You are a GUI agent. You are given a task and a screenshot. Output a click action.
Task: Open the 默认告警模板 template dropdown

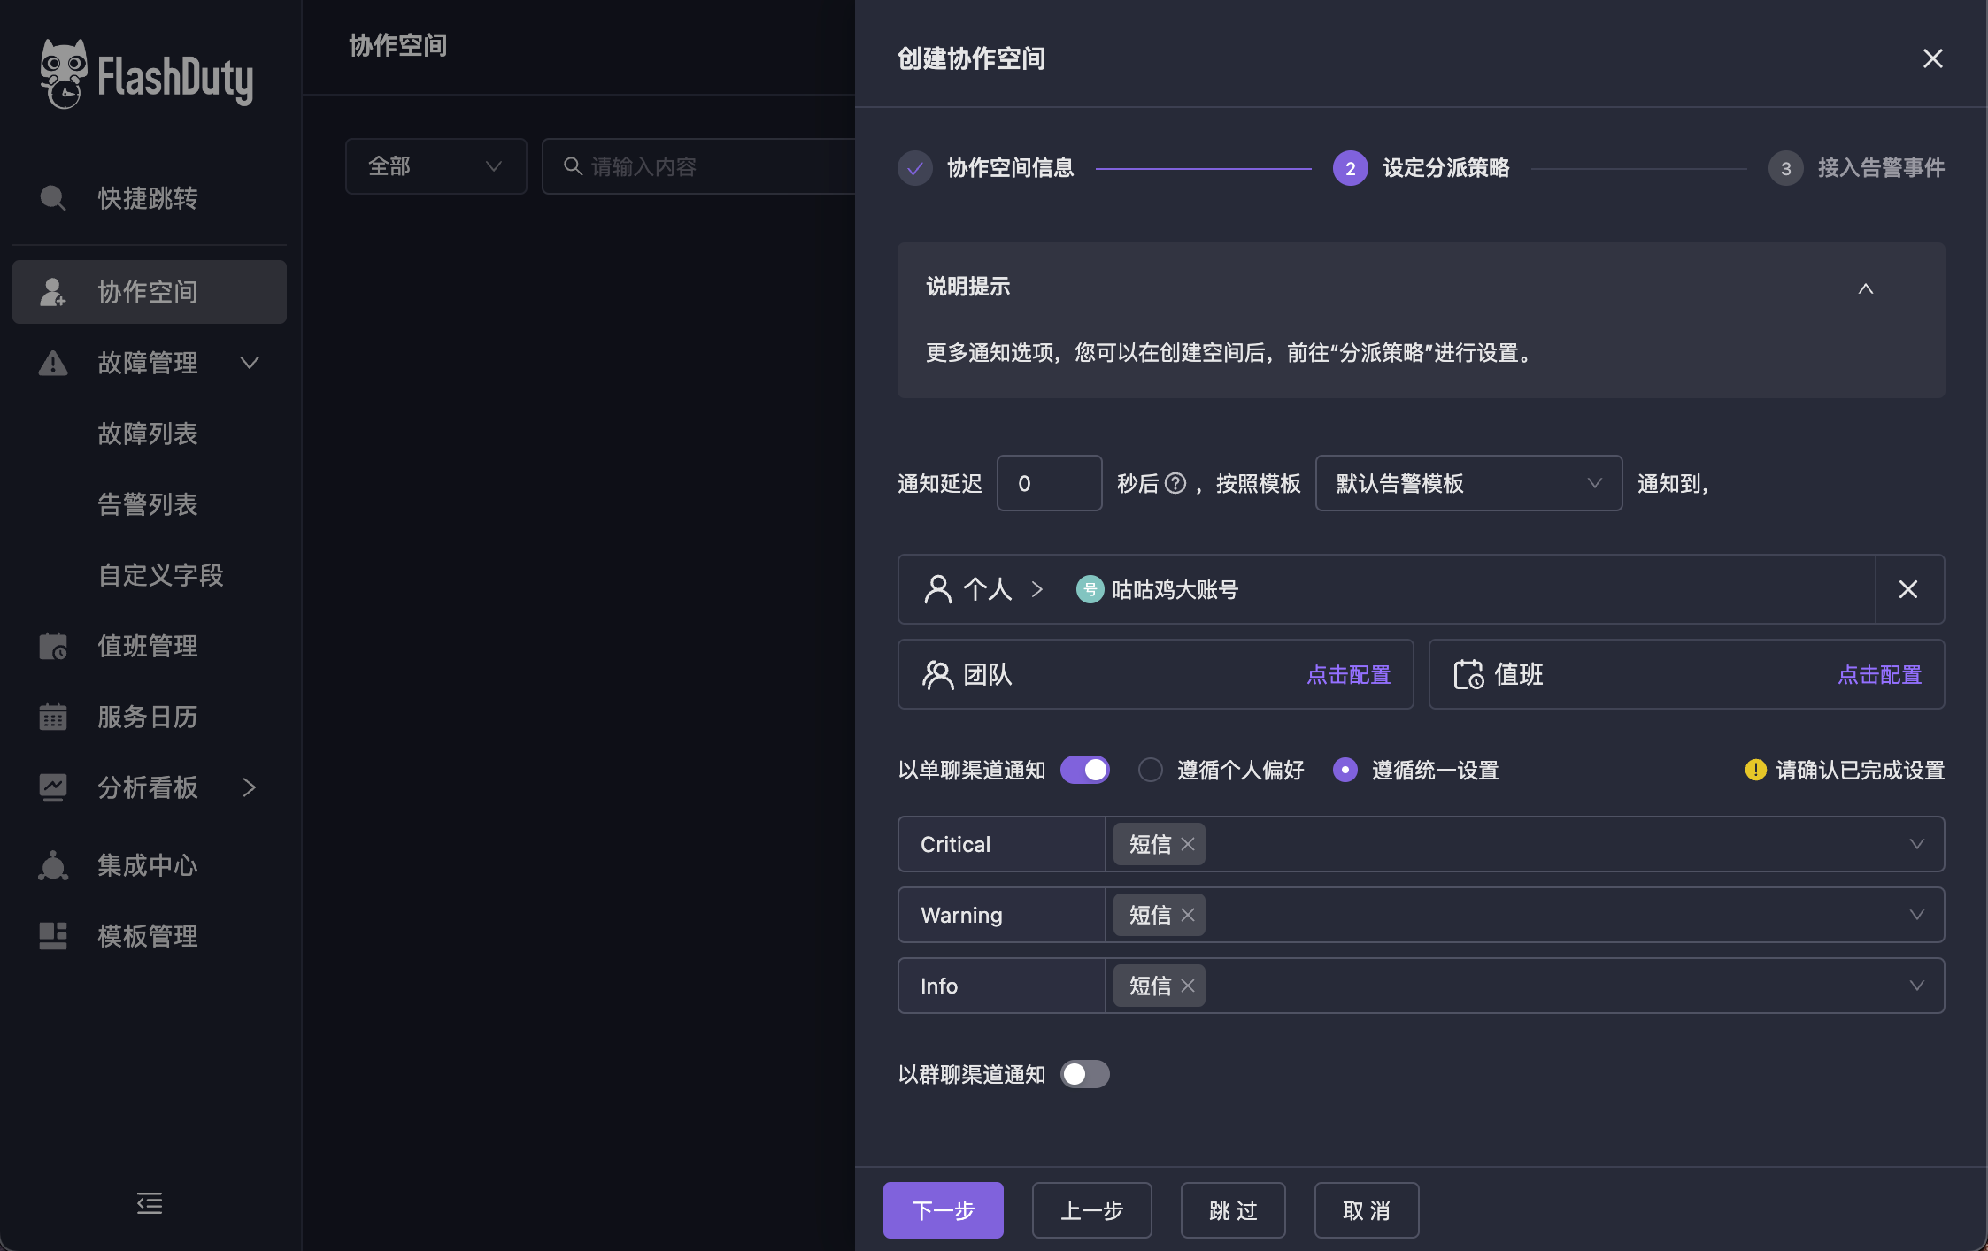click(1468, 483)
